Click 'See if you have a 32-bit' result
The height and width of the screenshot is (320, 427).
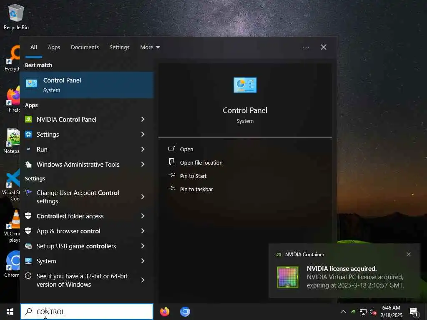click(82, 280)
